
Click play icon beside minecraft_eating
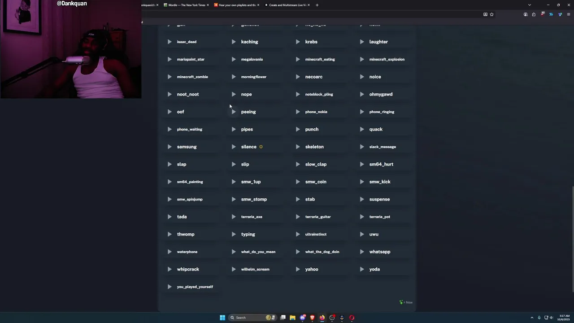298,59
